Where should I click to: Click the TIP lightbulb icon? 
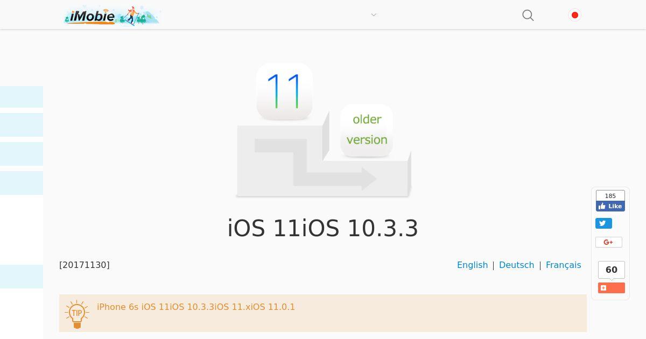(77, 314)
